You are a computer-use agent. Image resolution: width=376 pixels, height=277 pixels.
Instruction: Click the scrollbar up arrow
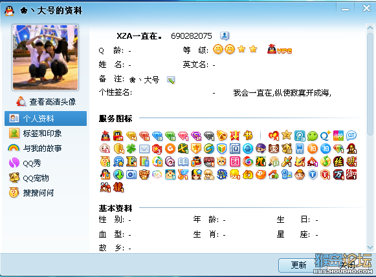coord(370,28)
